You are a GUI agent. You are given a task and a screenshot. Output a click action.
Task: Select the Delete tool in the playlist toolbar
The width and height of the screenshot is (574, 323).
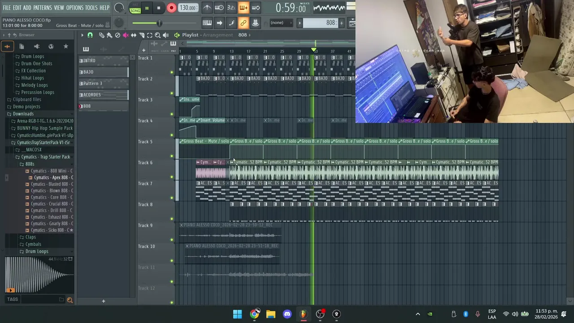coord(117,35)
